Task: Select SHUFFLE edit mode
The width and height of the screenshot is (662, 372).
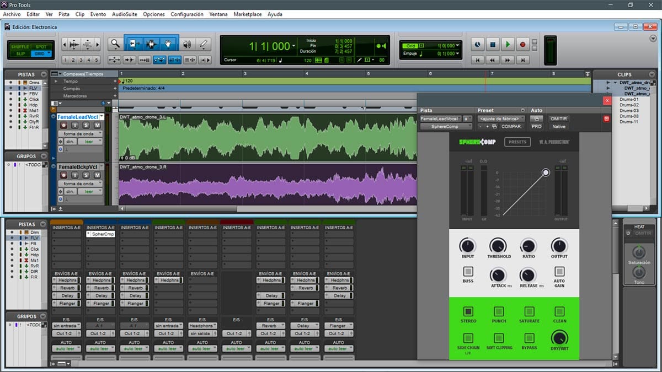Action: [x=20, y=47]
